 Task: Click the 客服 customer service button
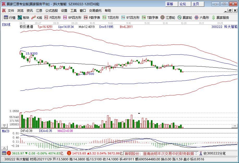pyautogui.click(x=171, y=4)
